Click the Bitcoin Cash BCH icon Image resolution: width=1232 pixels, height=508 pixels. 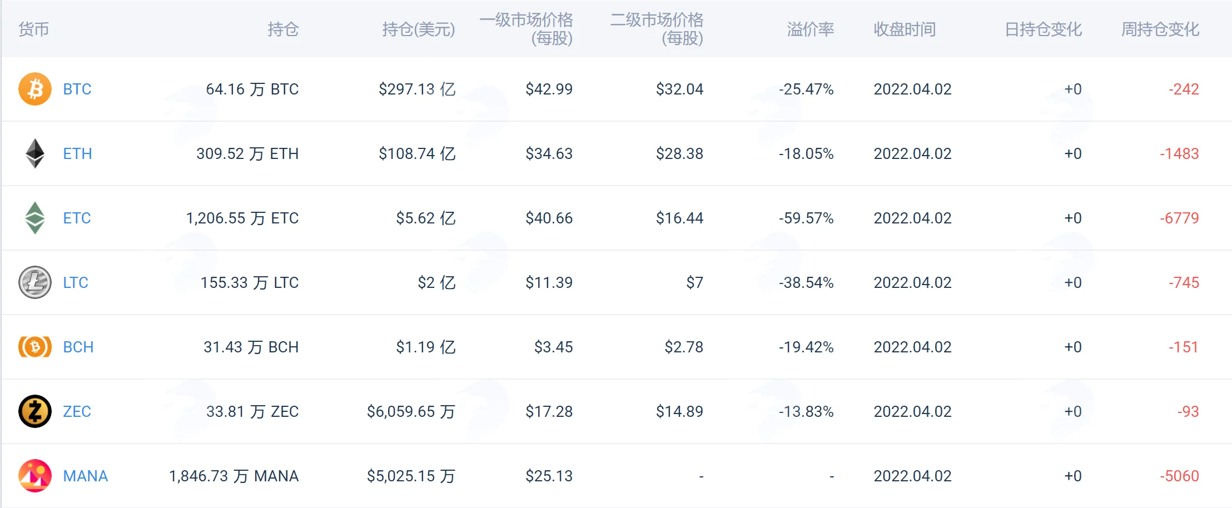[35, 347]
